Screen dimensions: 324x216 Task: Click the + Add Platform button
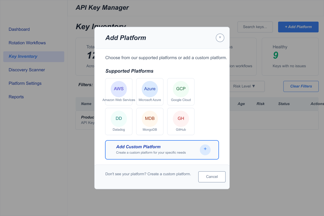tap(298, 27)
